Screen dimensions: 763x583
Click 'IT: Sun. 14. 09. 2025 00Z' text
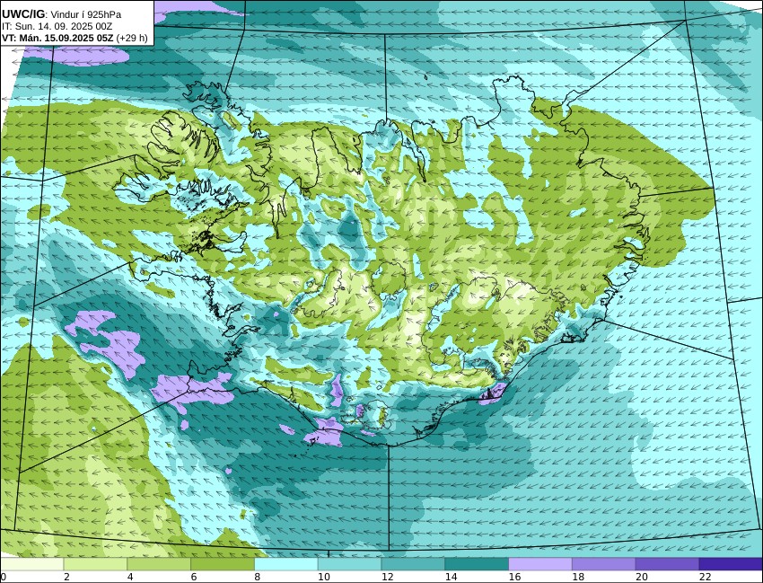pos(57,26)
